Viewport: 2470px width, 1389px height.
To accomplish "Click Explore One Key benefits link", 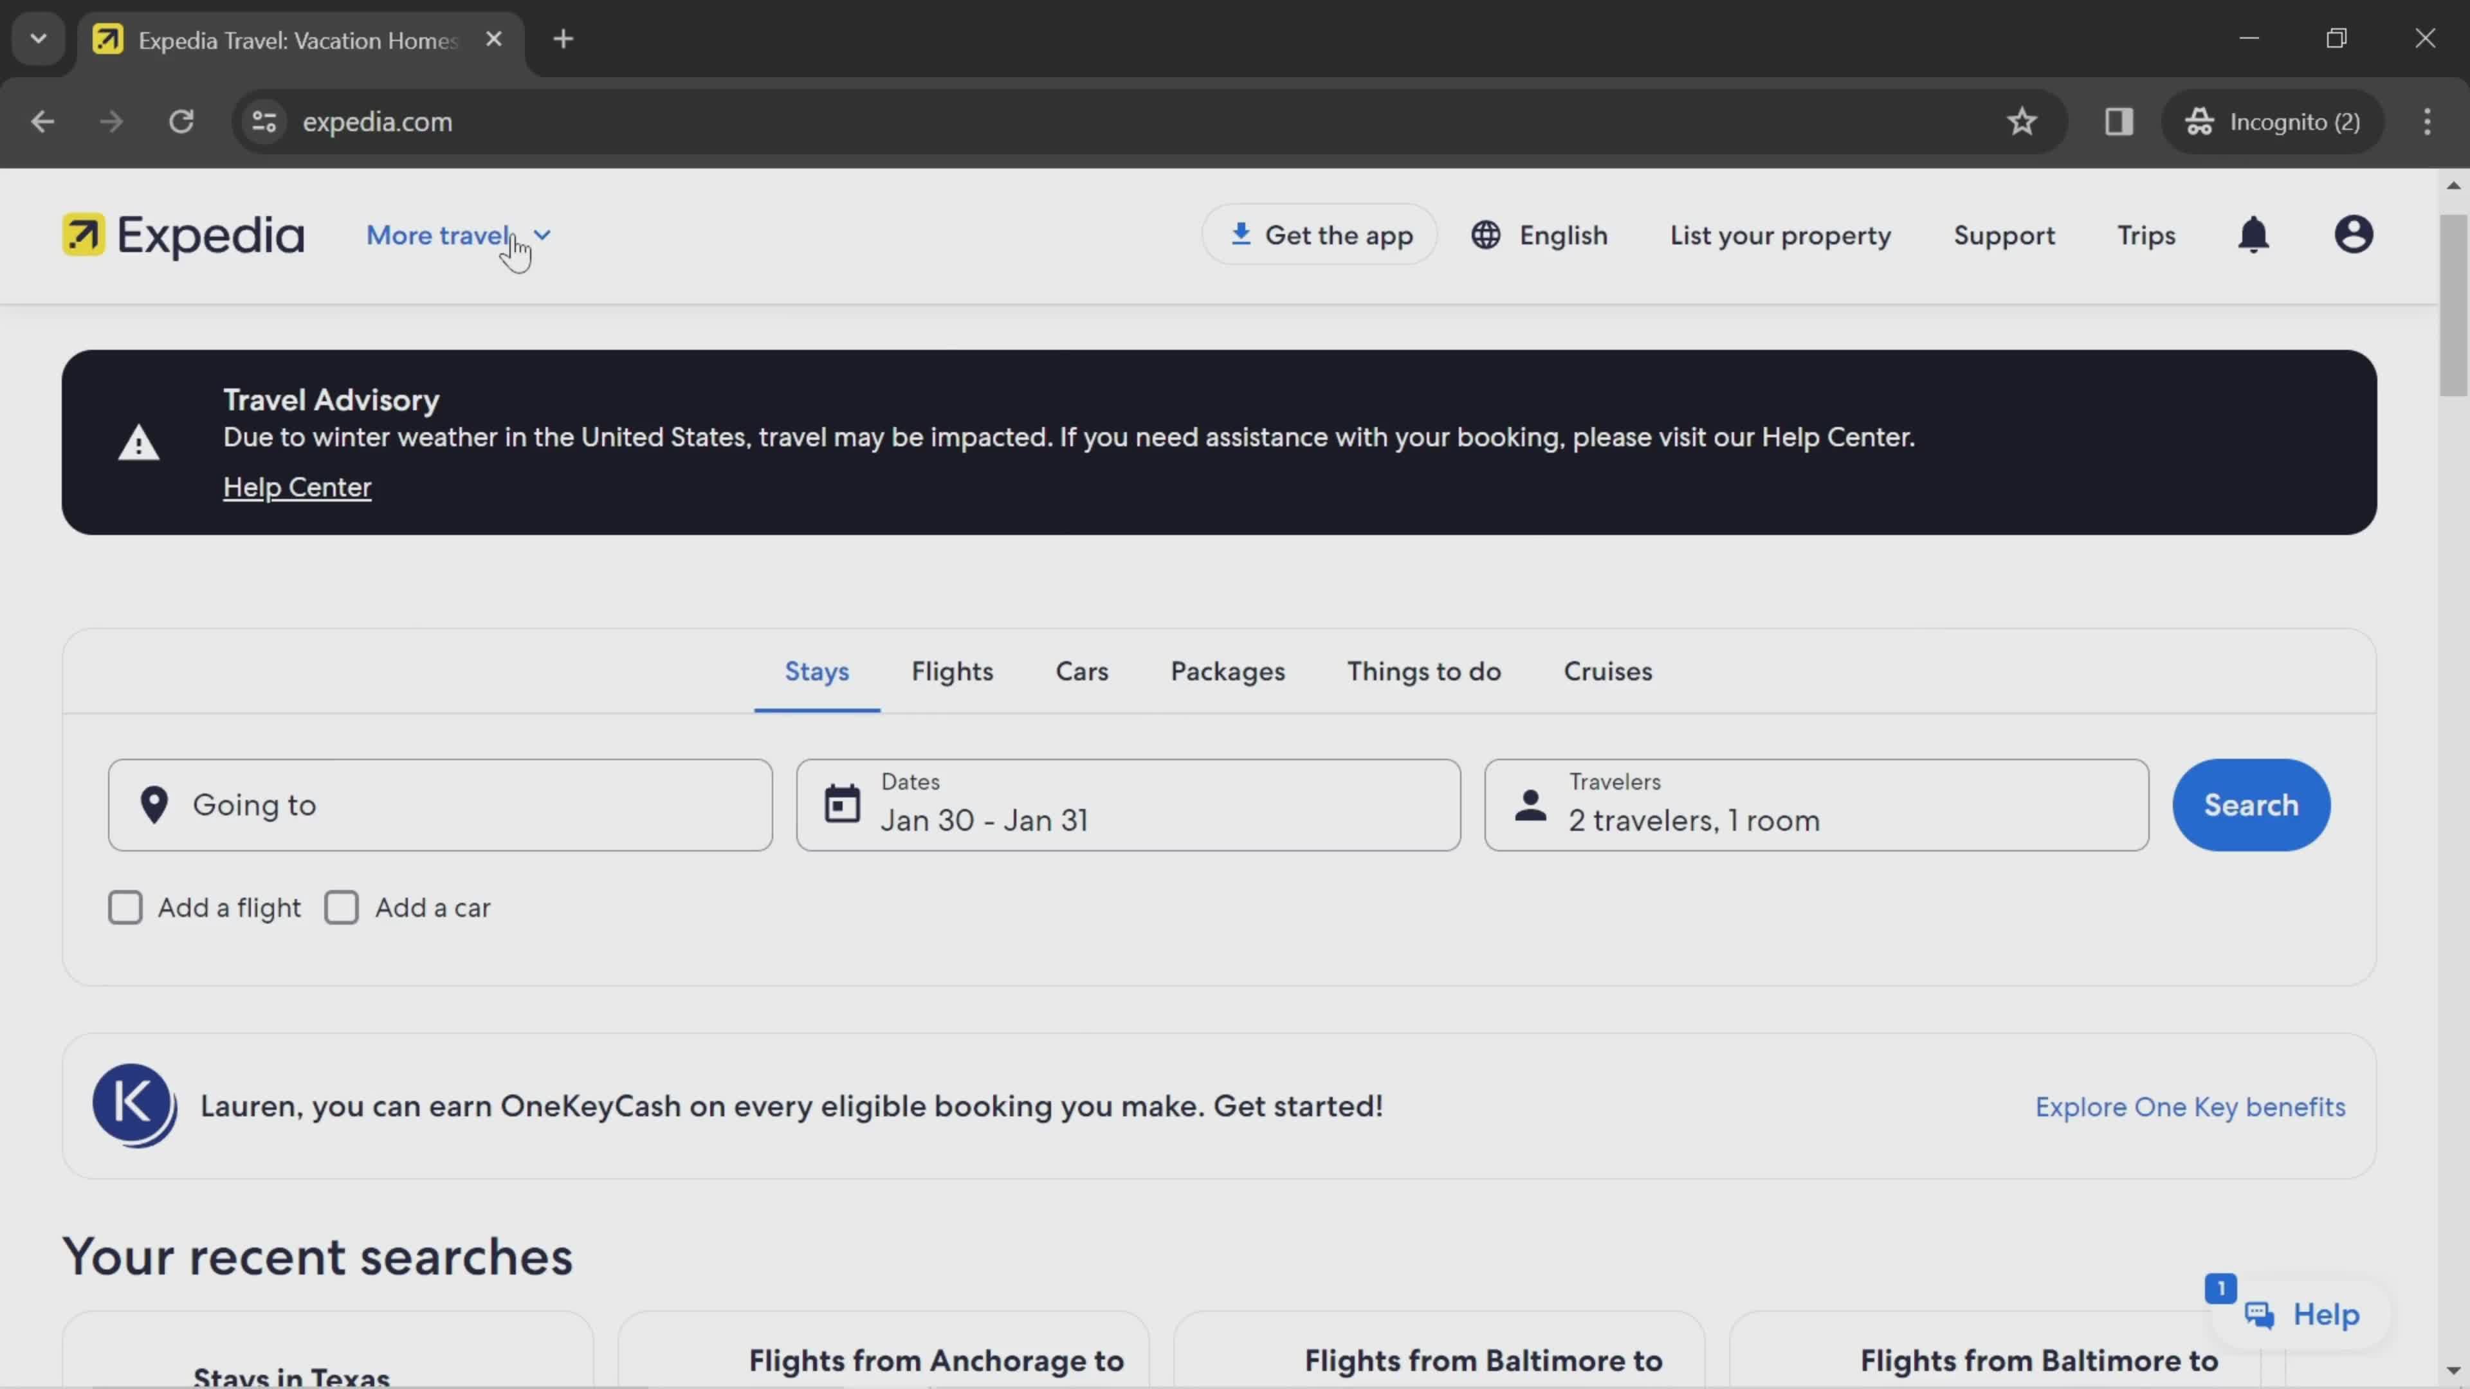I will [x=2190, y=1106].
